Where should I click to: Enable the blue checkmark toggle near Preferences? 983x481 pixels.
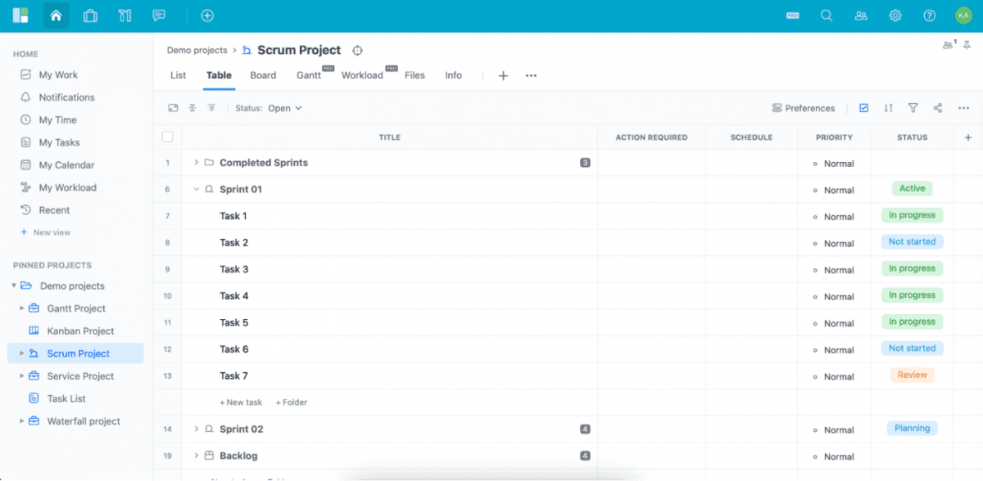click(865, 107)
